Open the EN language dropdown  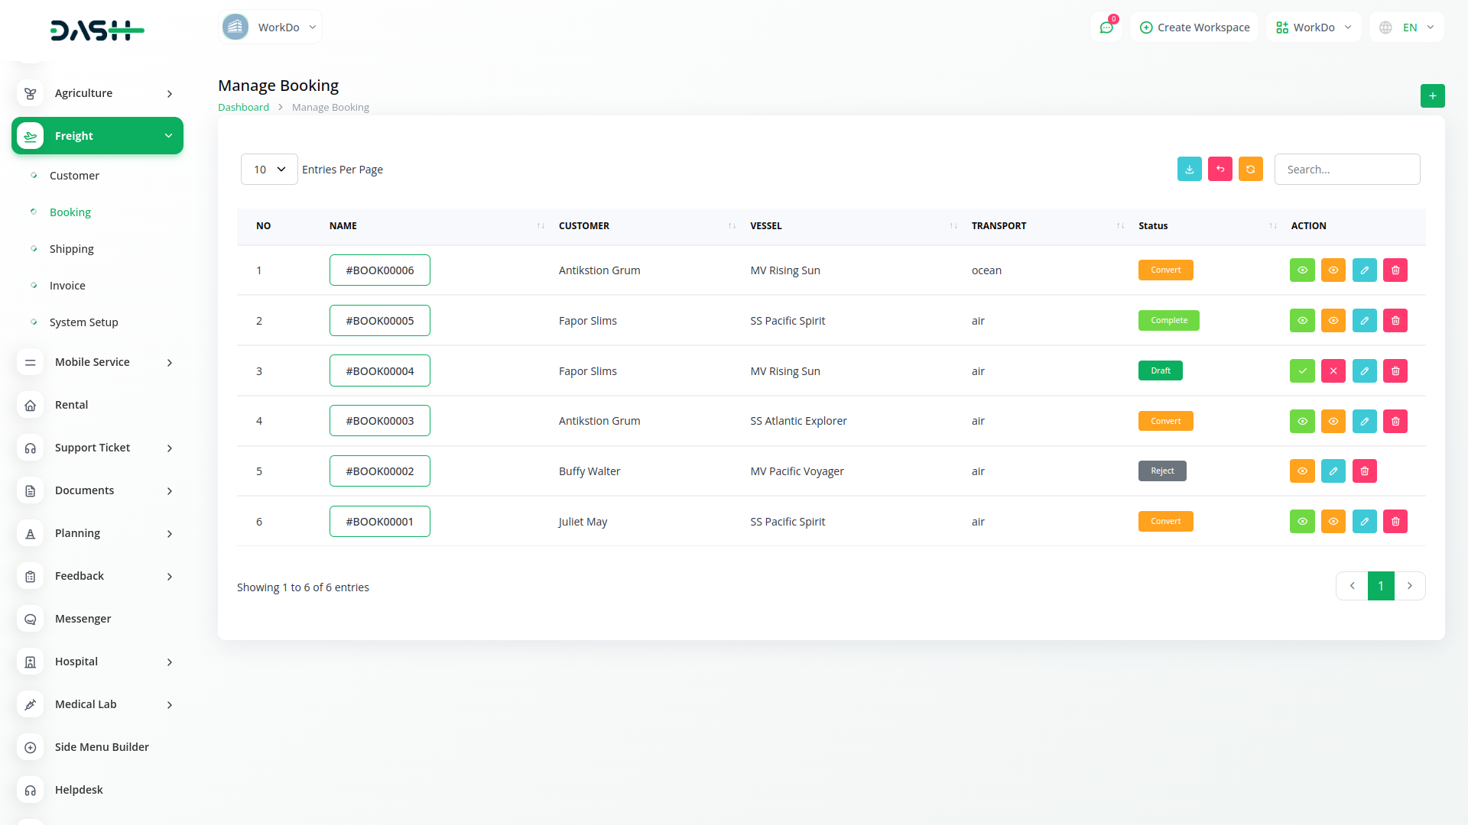[x=1407, y=27]
